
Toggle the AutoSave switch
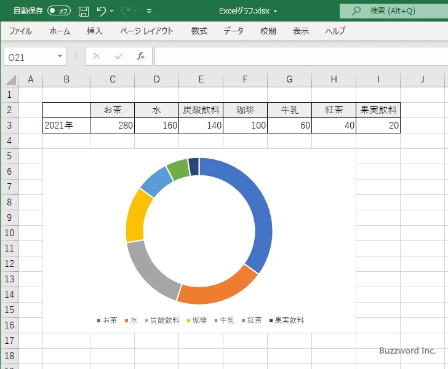coord(59,11)
